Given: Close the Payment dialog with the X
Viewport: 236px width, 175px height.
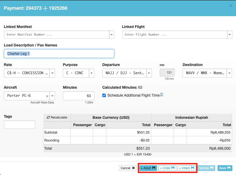Looking at the screenshot, I should pyautogui.click(x=230, y=6).
